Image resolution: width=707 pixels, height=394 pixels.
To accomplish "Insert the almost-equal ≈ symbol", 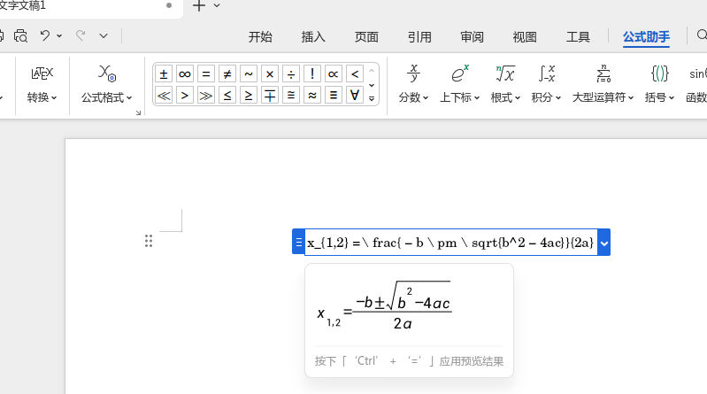I will click(x=312, y=96).
